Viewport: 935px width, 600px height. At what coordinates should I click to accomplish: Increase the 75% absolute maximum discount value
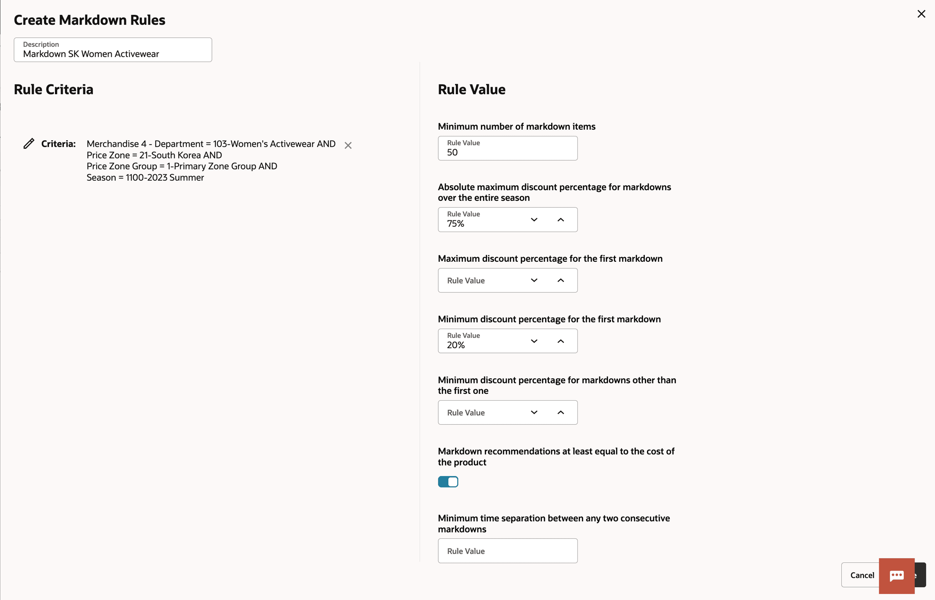point(561,219)
